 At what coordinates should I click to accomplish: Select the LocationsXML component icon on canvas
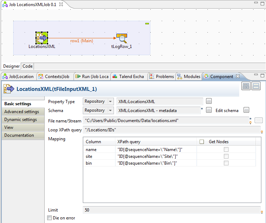pyautogui.click(x=42, y=38)
